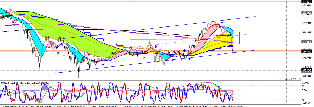The height and width of the screenshot is (107, 314).
Task: Select the thick vertical blue line segment
Action: tap(239, 38)
